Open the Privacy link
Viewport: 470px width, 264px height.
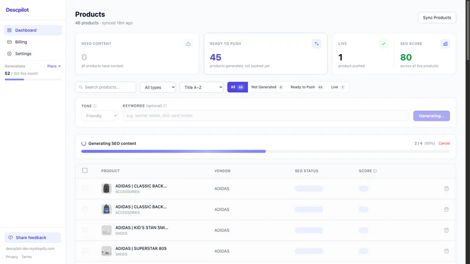tap(12, 257)
